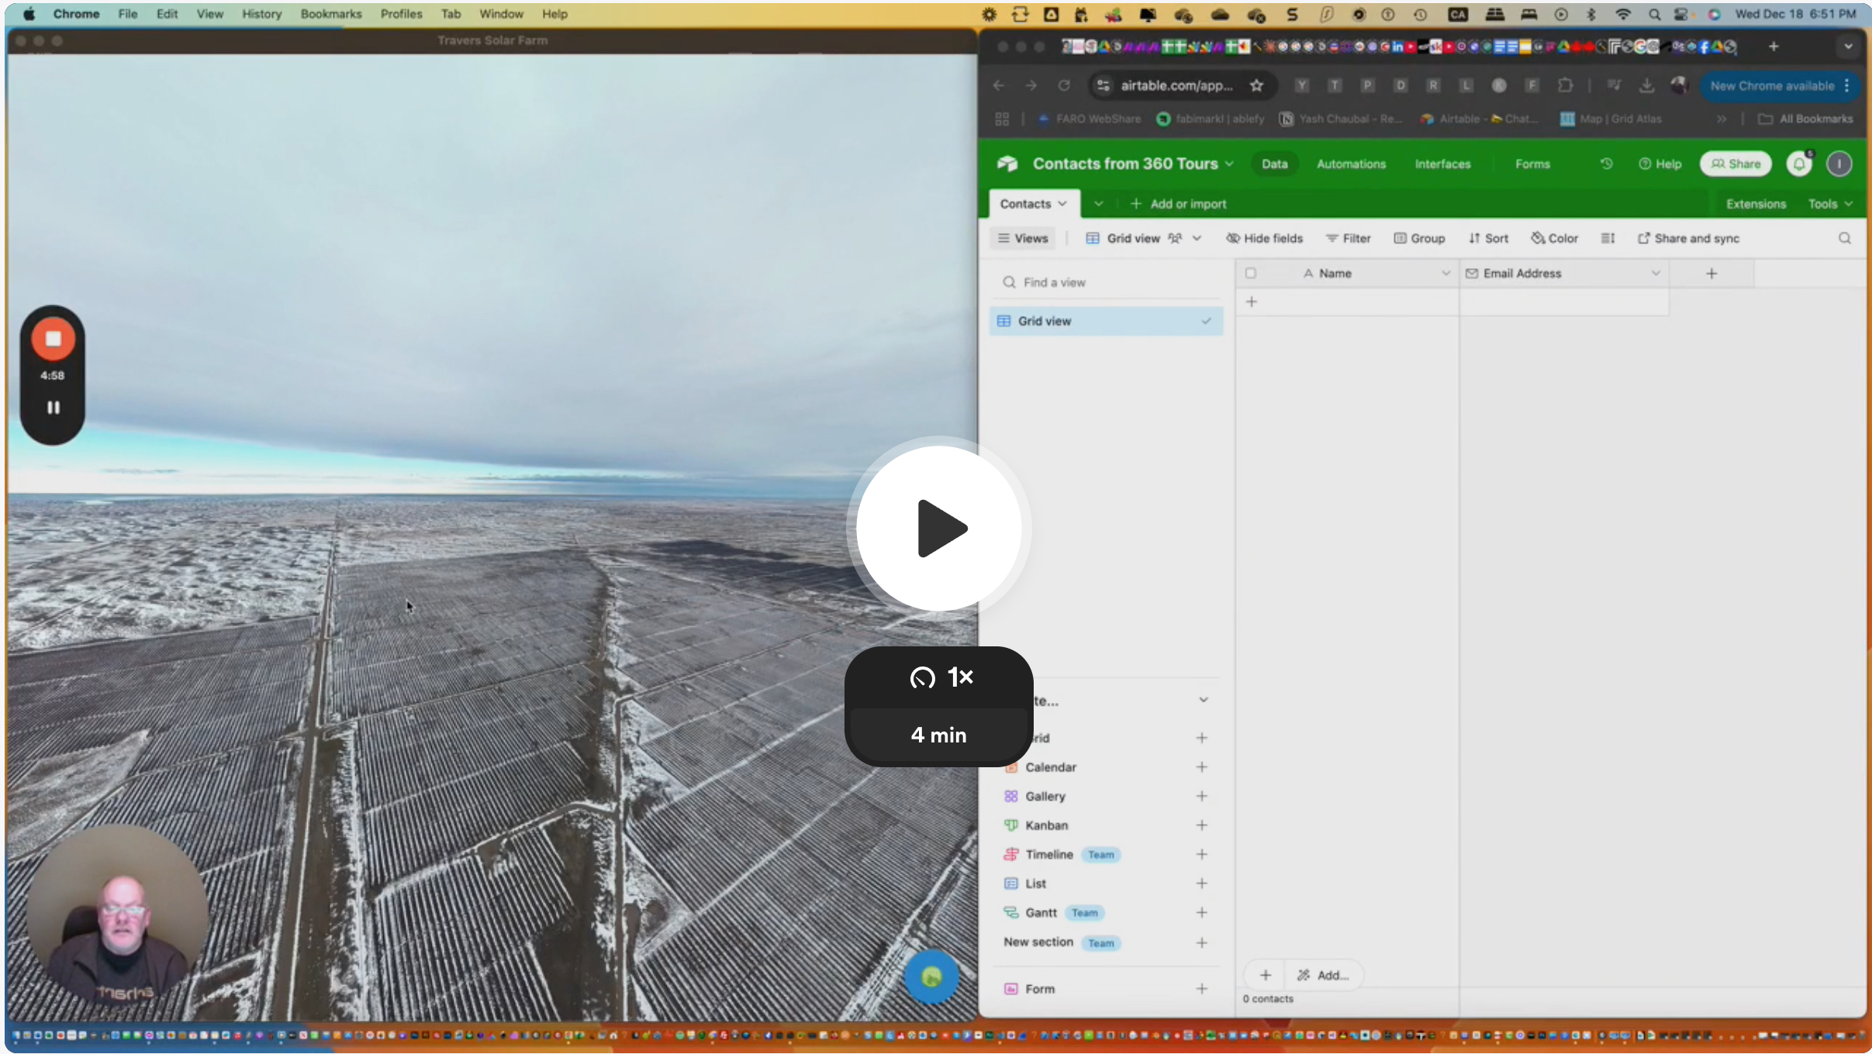
Task: Open the Email Address field dropdown arrow
Action: (x=1656, y=273)
